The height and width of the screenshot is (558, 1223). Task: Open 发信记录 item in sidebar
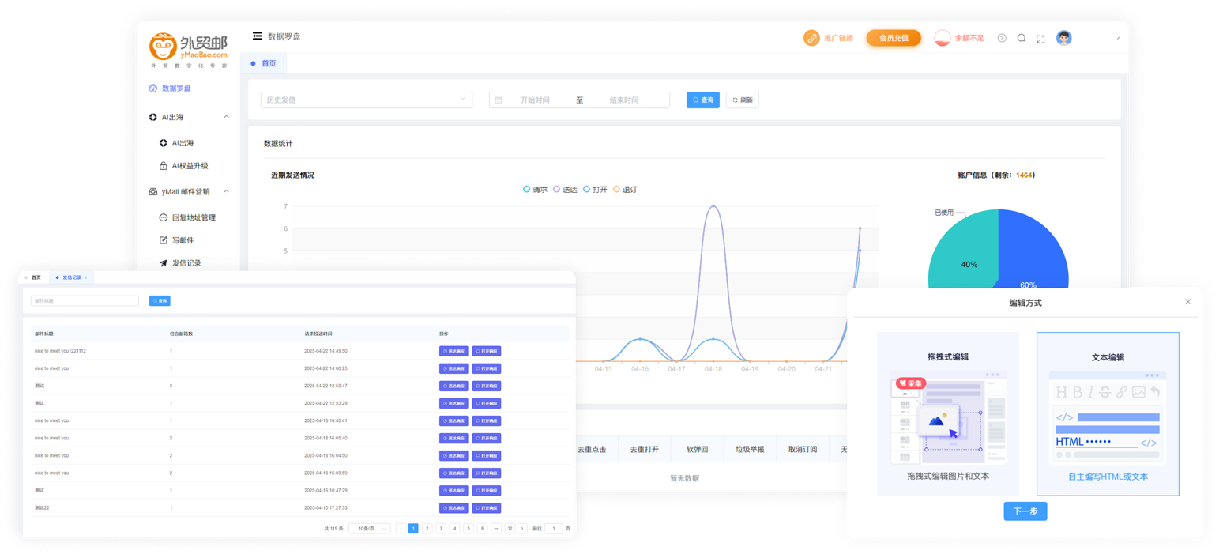(x=186, y=263)
